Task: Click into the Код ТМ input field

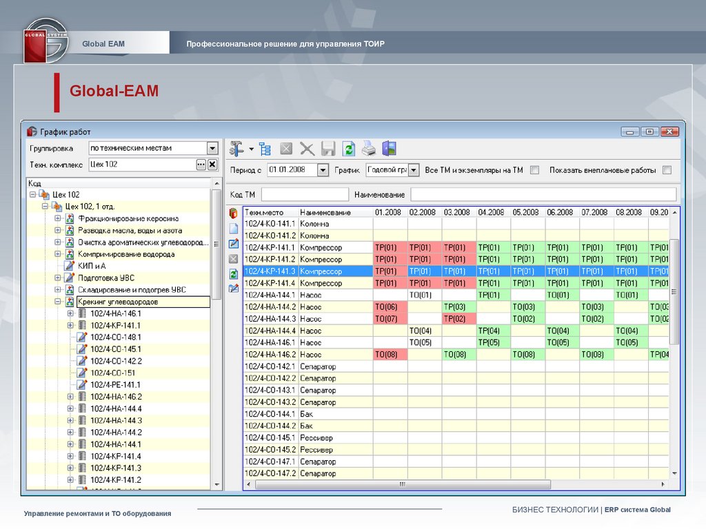Action: click(x=304, y=195)
